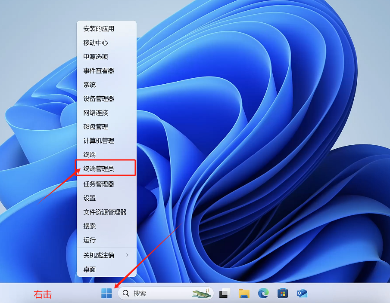Image resolution: width=390 pixels, height=303 pixels.
Task: Launch Microsoft Edge from the taskbar
Action: [262, 294]
